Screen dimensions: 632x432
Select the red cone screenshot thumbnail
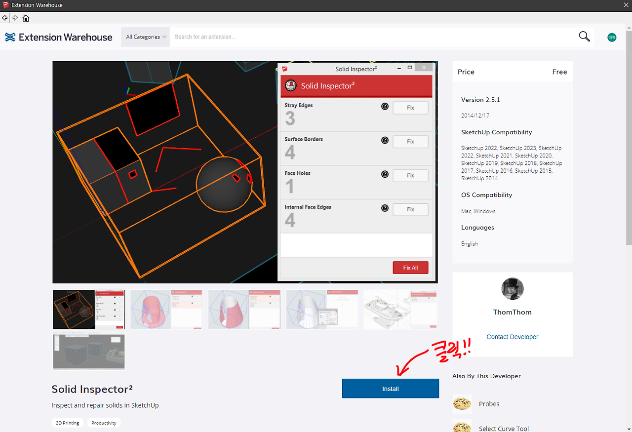166,309
